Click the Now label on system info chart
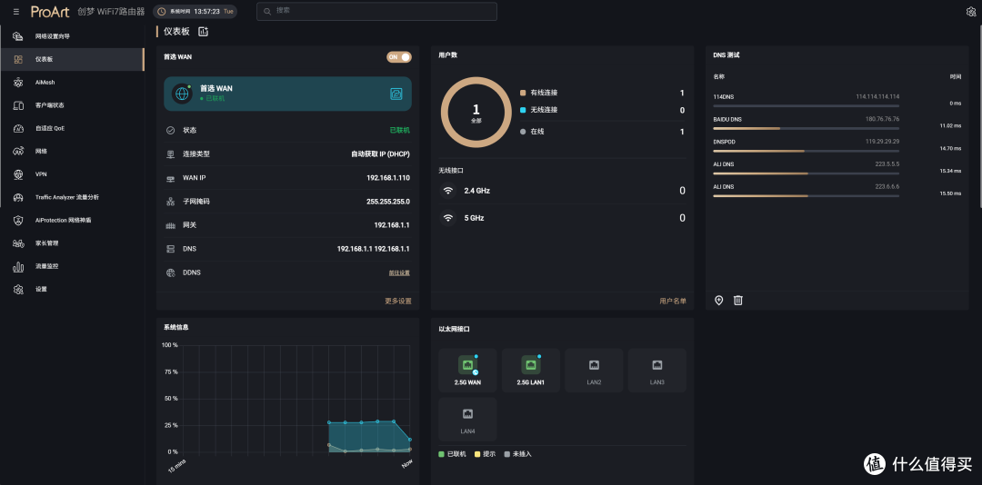Viewport: 982px width, 485px height. coord(407,464)
